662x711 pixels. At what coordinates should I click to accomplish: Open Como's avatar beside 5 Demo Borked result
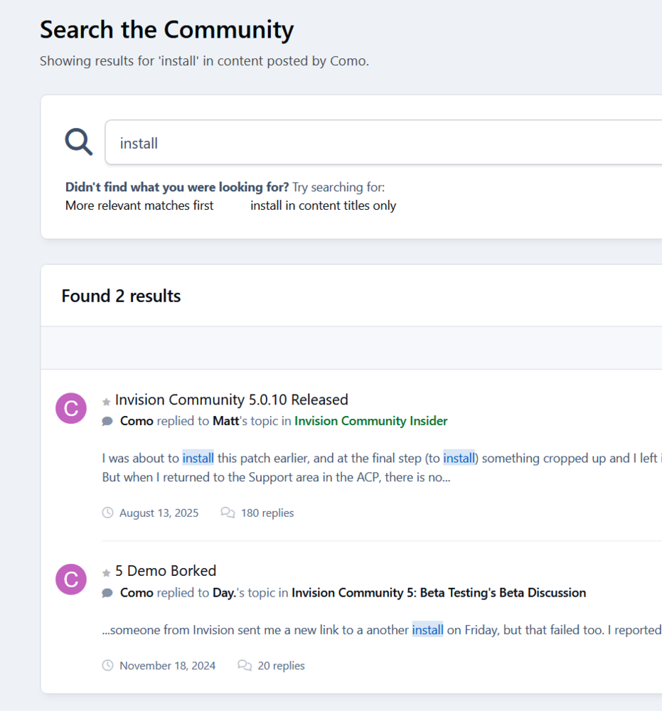[x=71, y=579]
